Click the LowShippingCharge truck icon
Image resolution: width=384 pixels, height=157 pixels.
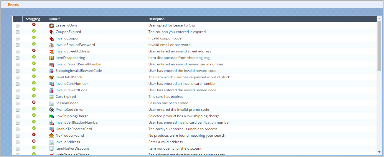click(52, 116)
